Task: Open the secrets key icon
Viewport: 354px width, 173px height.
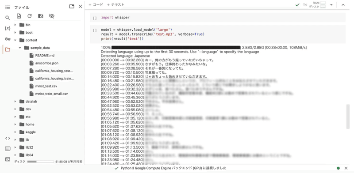Action: pyautogui.click(x=8, y=39)
